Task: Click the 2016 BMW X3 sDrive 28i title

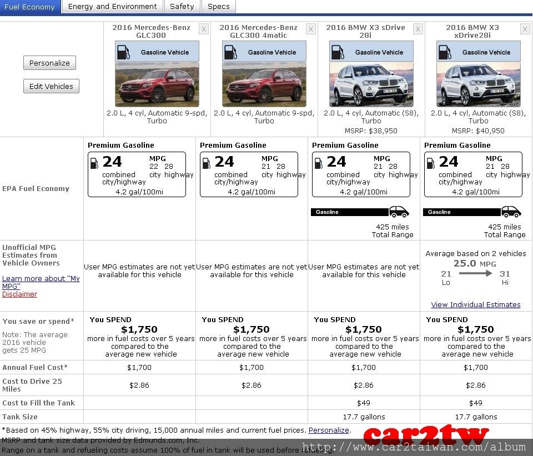Action: click(365, 31)
